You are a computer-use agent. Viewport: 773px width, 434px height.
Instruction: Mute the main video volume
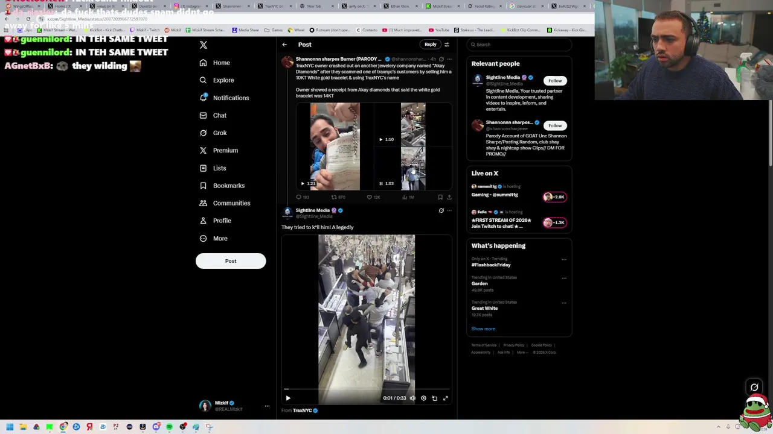coord(412,398)
